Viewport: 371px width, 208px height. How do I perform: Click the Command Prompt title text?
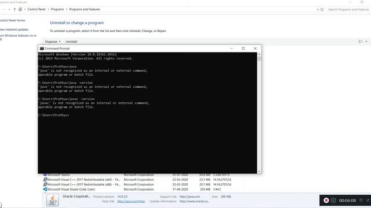pyautogui.click(x=57, y=49)
